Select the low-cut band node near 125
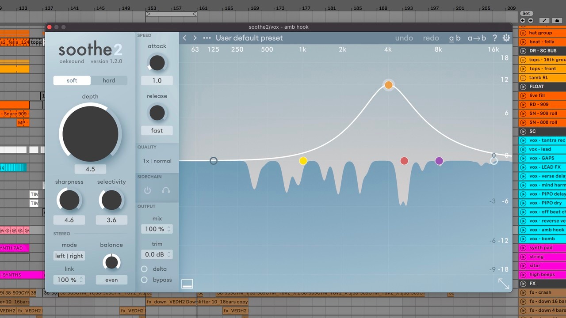 214,161
